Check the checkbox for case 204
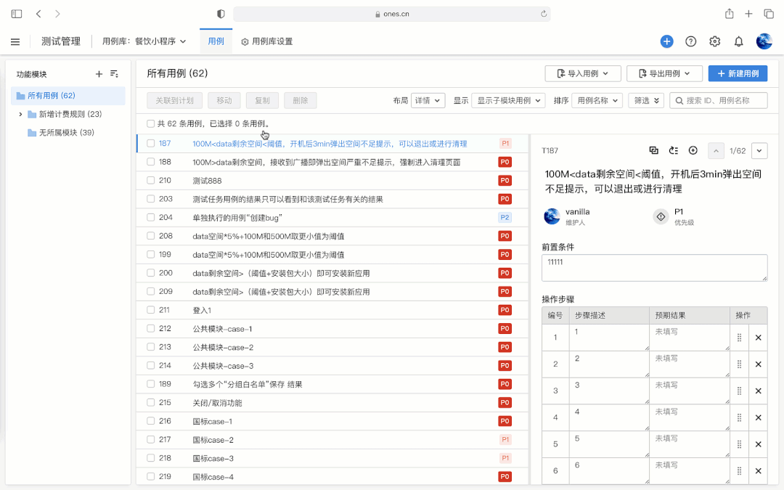 click(x=150, y=218)
